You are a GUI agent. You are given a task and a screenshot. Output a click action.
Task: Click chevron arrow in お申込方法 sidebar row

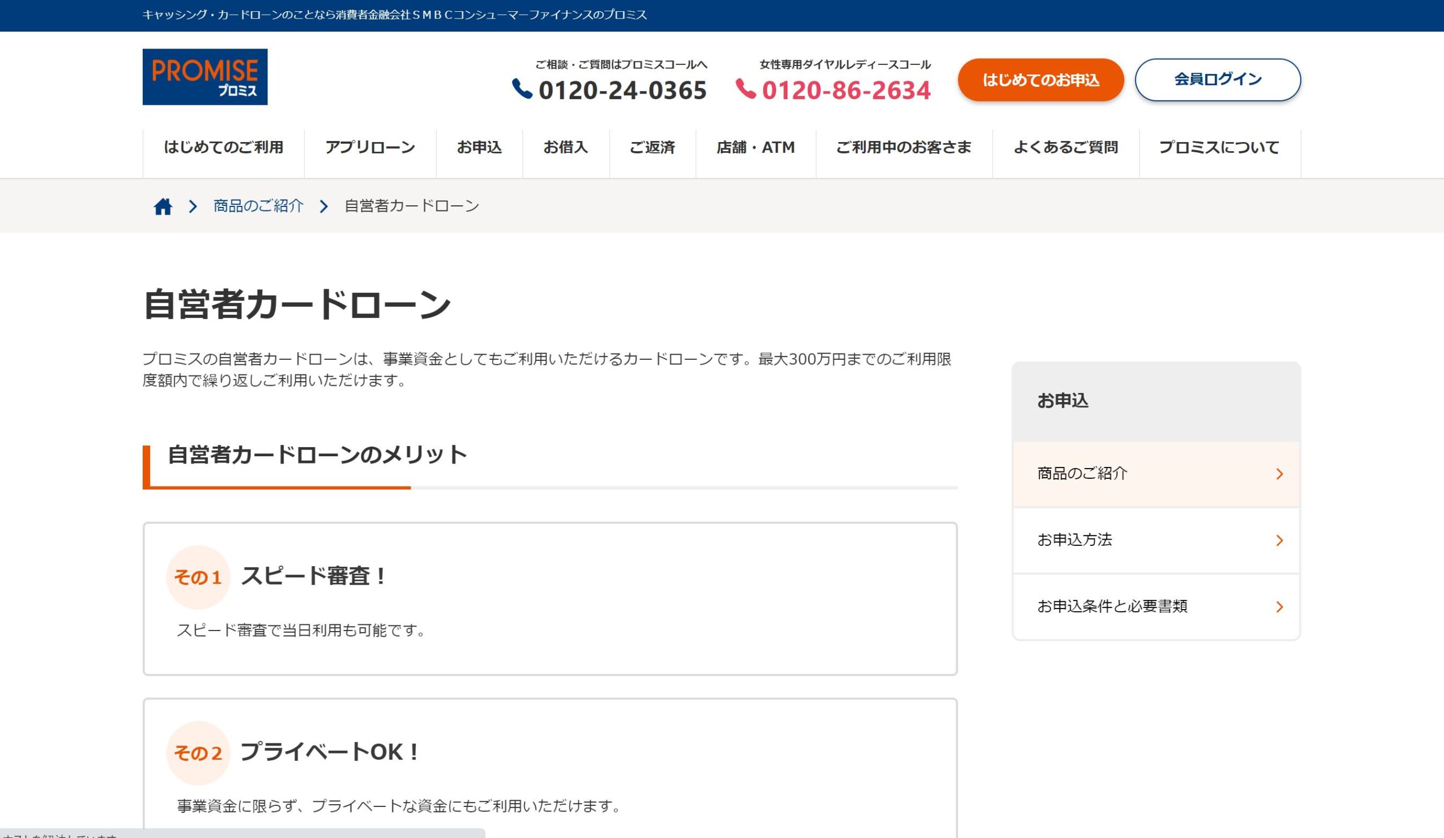coord(1279,540)
